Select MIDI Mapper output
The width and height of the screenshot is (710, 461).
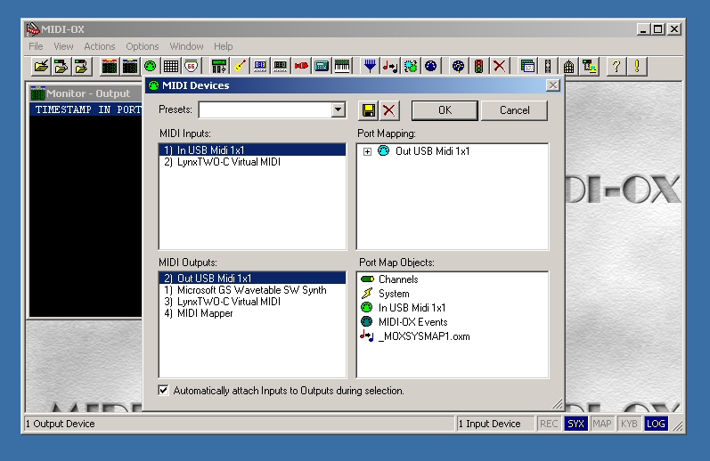point(252,313)
